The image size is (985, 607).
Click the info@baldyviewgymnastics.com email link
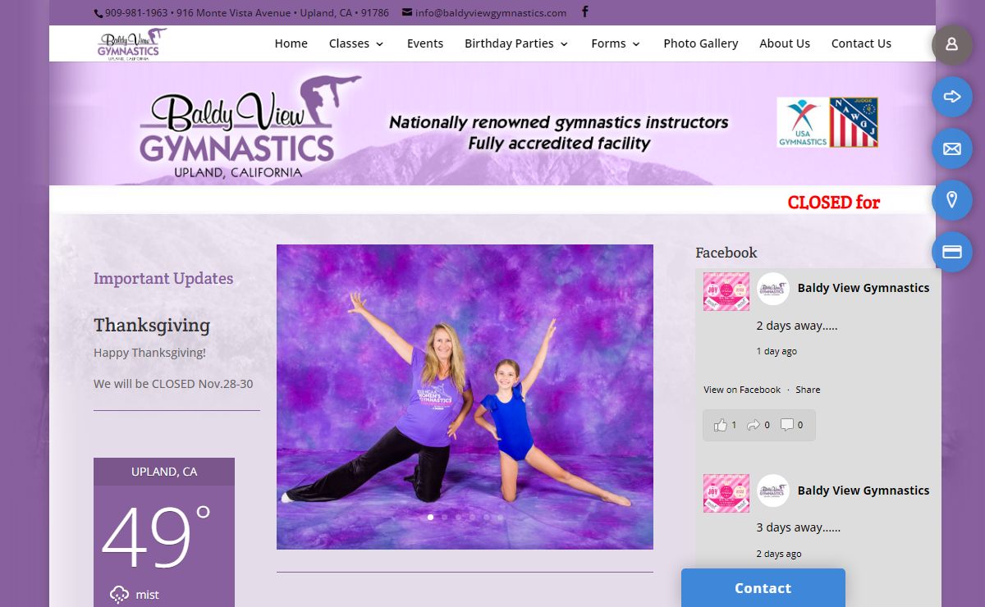point(491,12)
